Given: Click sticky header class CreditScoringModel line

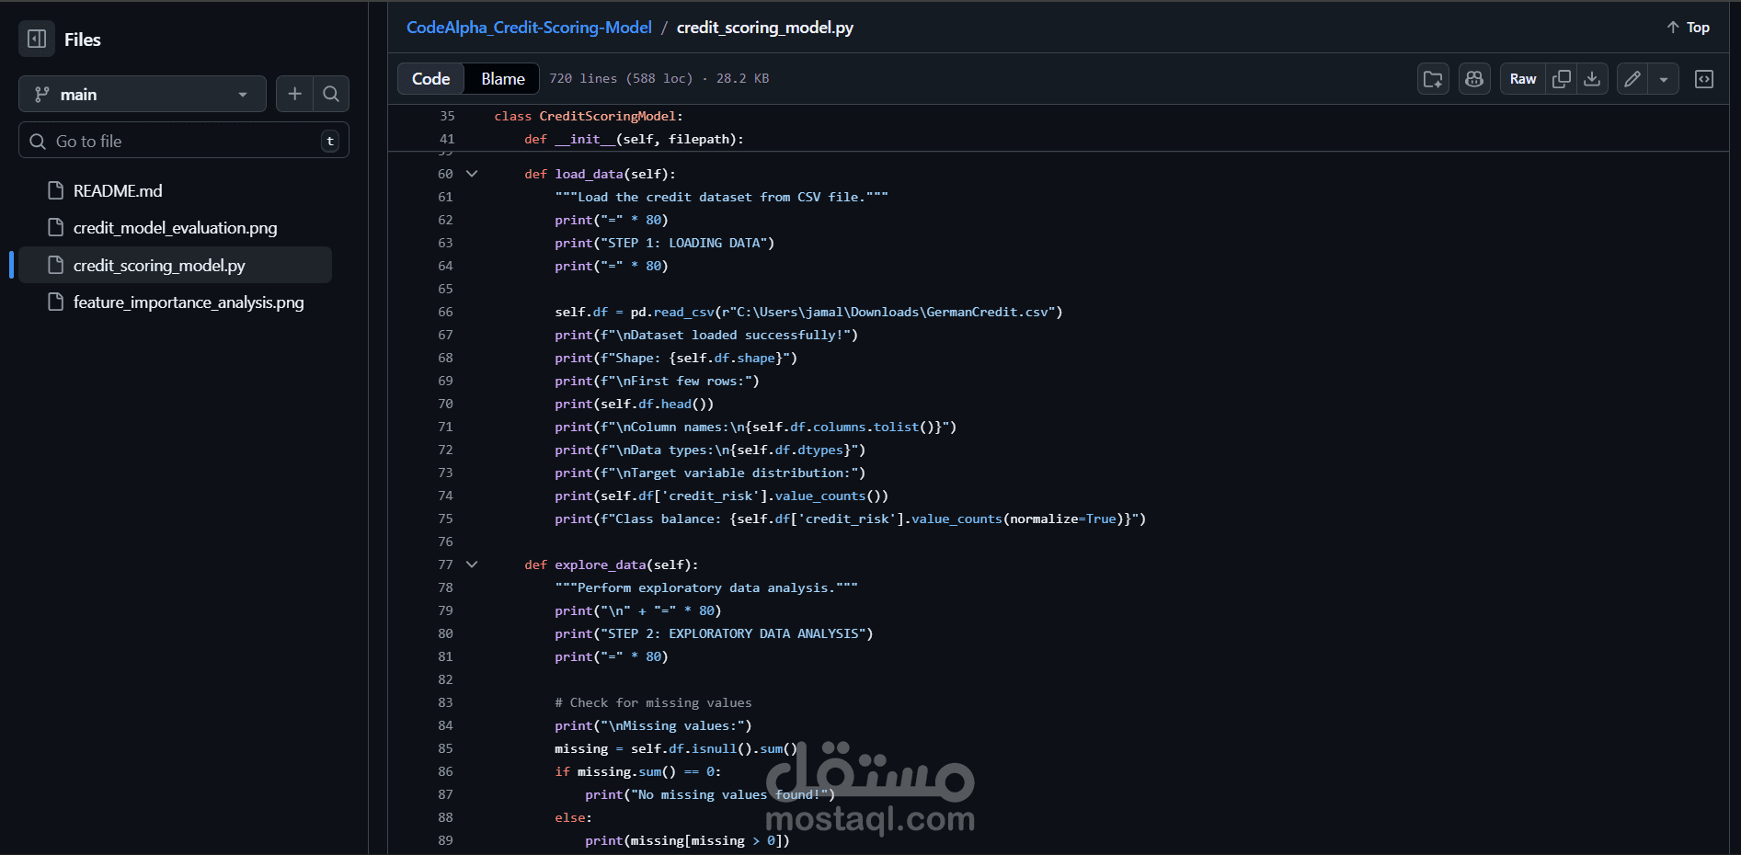Looking at the screenshot, I should (589, 116).
